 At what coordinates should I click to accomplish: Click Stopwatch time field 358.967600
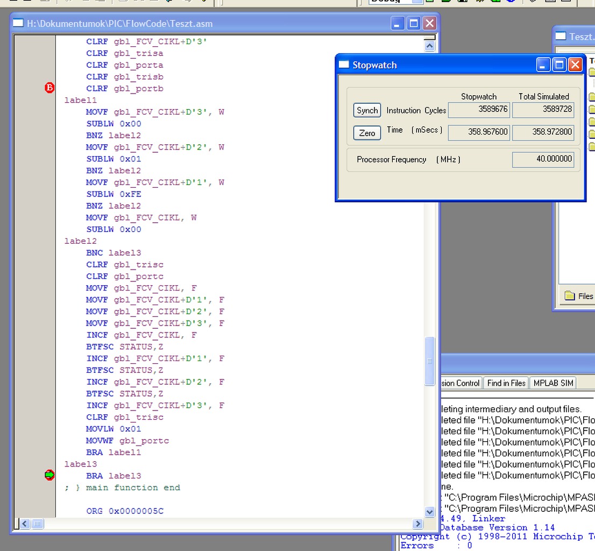tap(479, 132)
